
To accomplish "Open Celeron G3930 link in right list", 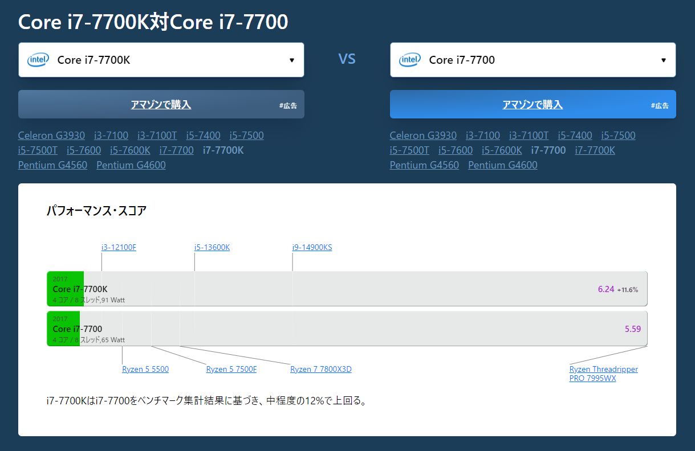I will point(423,136).
